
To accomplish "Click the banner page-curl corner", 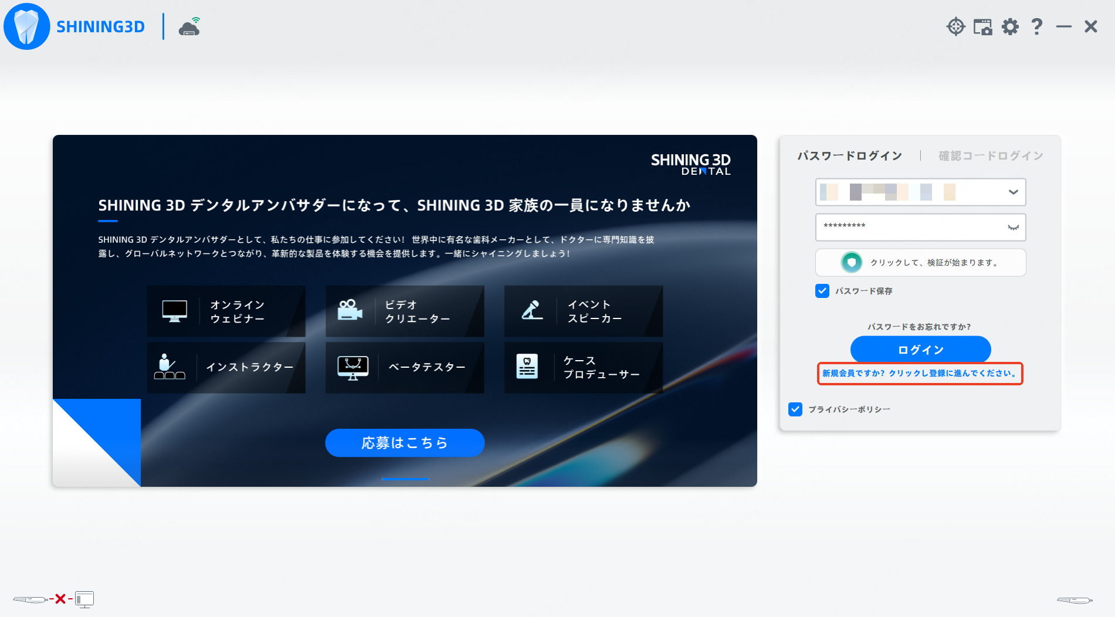I will [97, 443].
